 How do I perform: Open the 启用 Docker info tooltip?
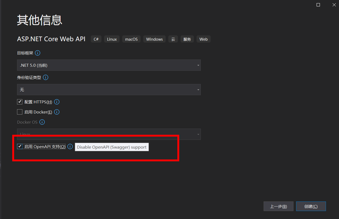point(57,112)
